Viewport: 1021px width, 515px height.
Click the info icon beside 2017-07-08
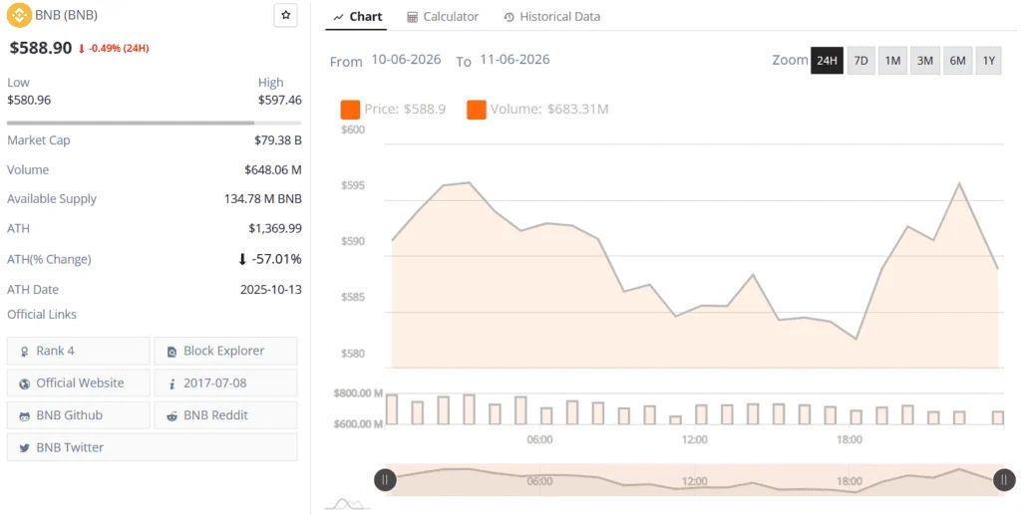[x=171, y=385]
